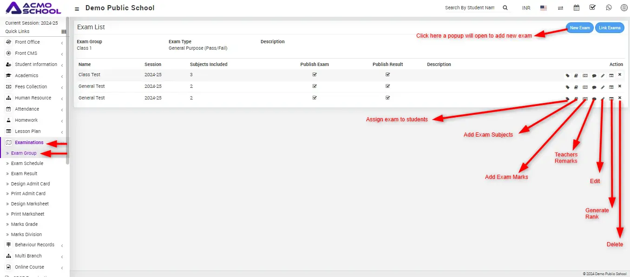Go to Print Marksheet menu item
Screen dimensions: 630x277
tap(27, 214)
